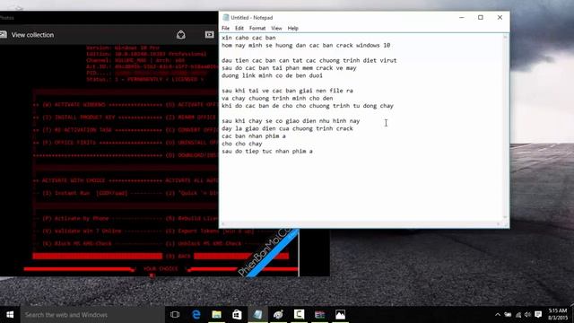Click line "cac ban nhan phim a"
The width and height of the screenshot is (574, 323).
[254, 135]
